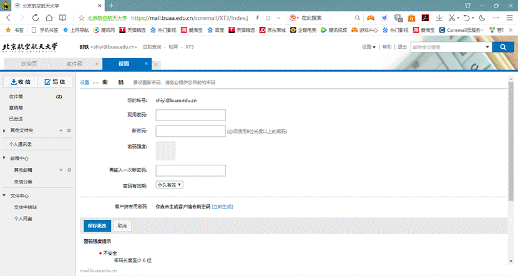Collapse the 文件中心 section

pyautogui.click(x=5, y=195)
